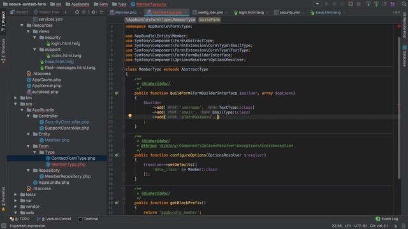Screen dimensions: 408x229
Task: Click the Type folder in navigation bar
Action: coord(119,4)
